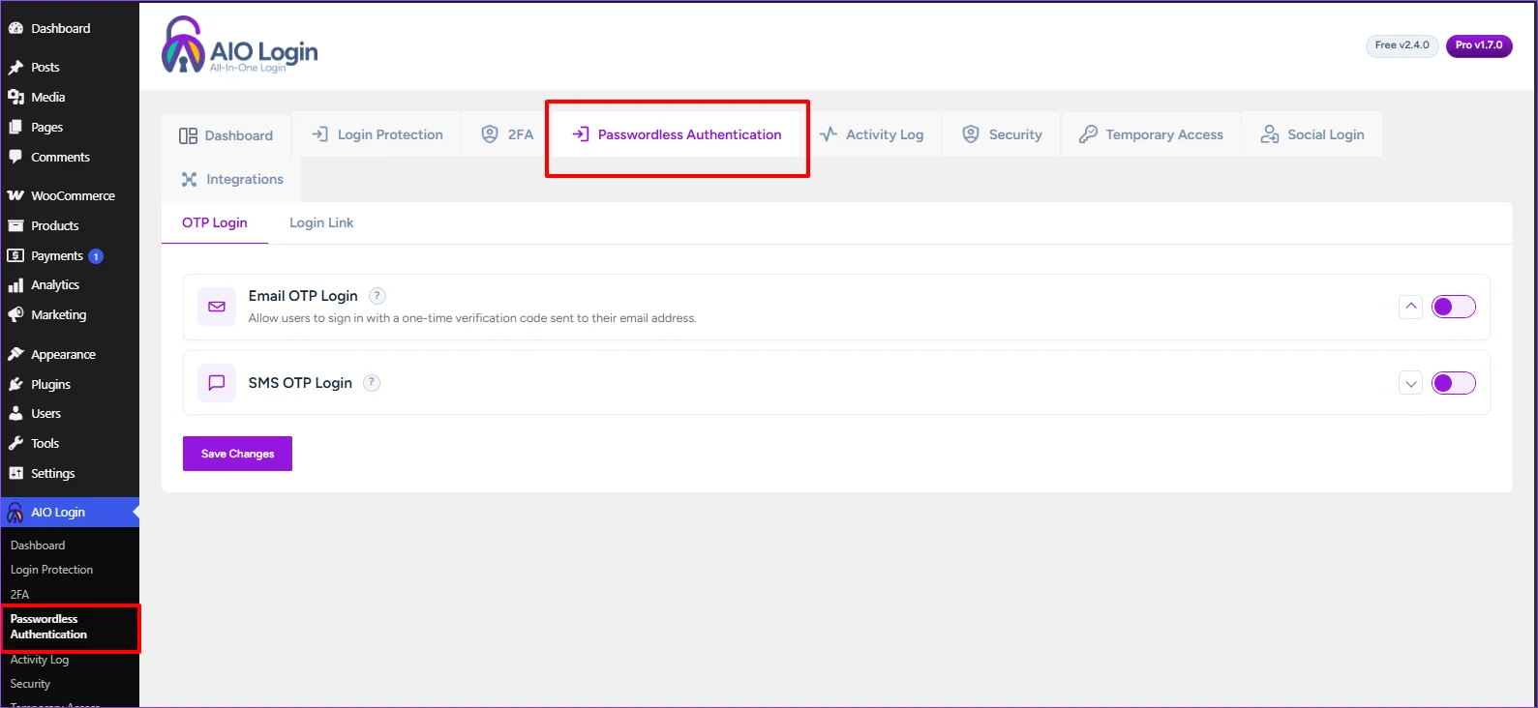
Task: Click the WooCommerce icon in the sidebar
Action: pos(15,195)
